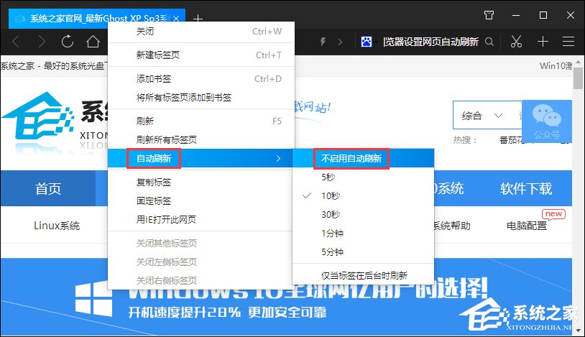
Task: Reload page with refresh icon
Action: coord(68,42)
